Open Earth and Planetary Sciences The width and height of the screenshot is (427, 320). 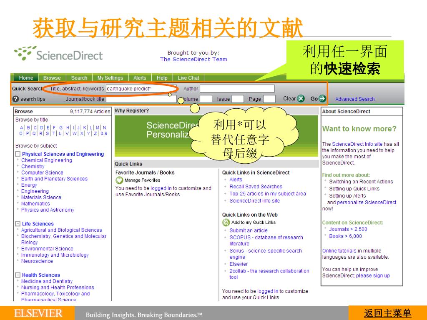tap(54, 179)
